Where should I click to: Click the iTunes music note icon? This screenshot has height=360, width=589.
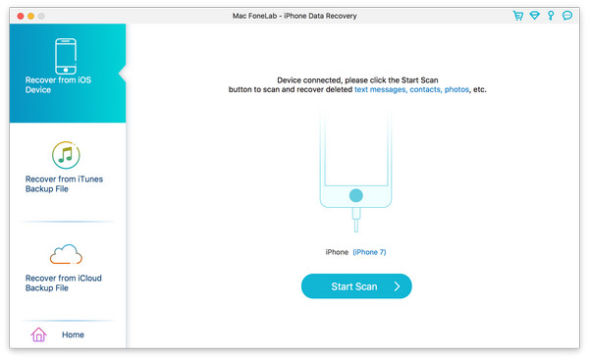[66, 155]
